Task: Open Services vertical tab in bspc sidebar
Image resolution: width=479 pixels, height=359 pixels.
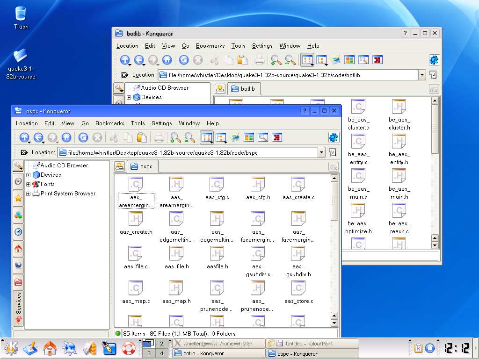Action: pos(18,309)
